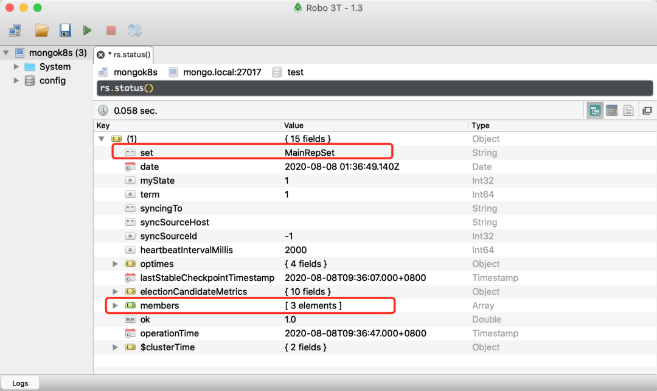
Task: Click the array icon of the members row
Action: tap(130, 306)
